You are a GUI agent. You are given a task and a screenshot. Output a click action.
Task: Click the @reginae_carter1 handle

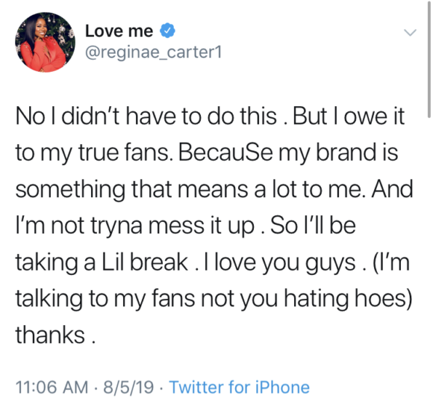(x=154, y=52)
